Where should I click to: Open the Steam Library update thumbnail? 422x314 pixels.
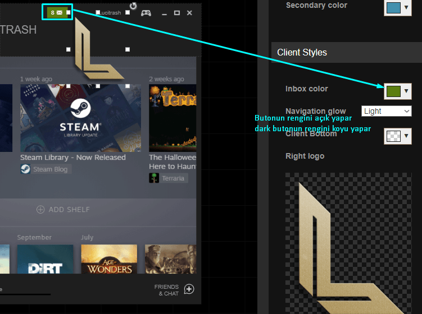tap(80, 118)
